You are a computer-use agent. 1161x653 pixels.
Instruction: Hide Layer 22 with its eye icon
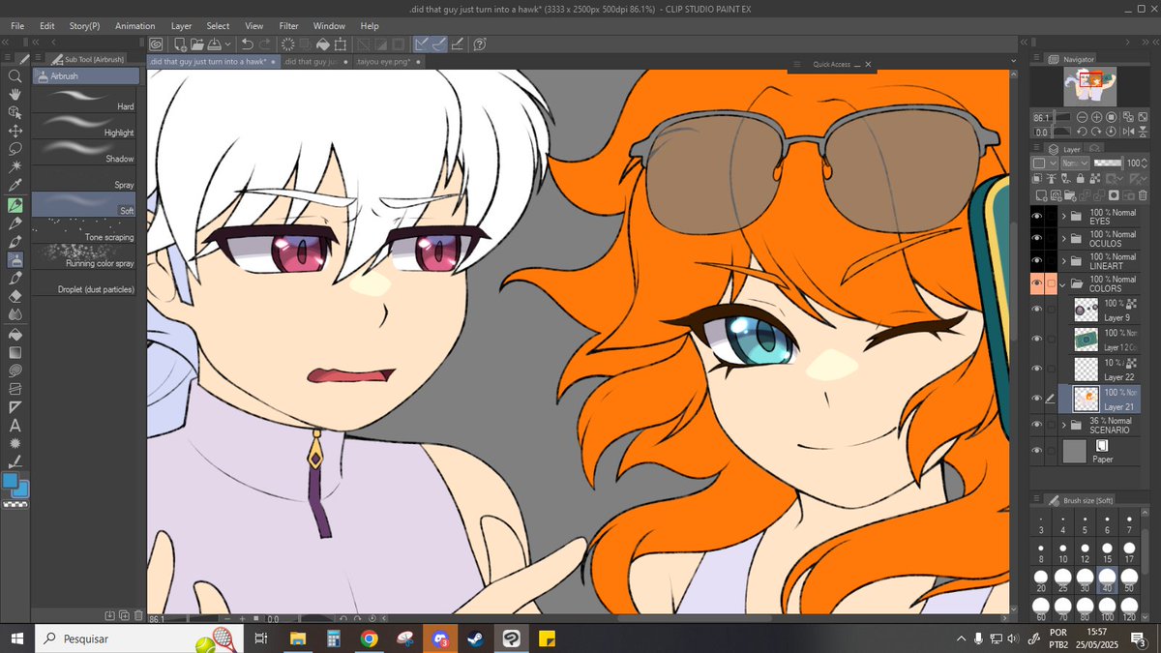(1037, 369)
